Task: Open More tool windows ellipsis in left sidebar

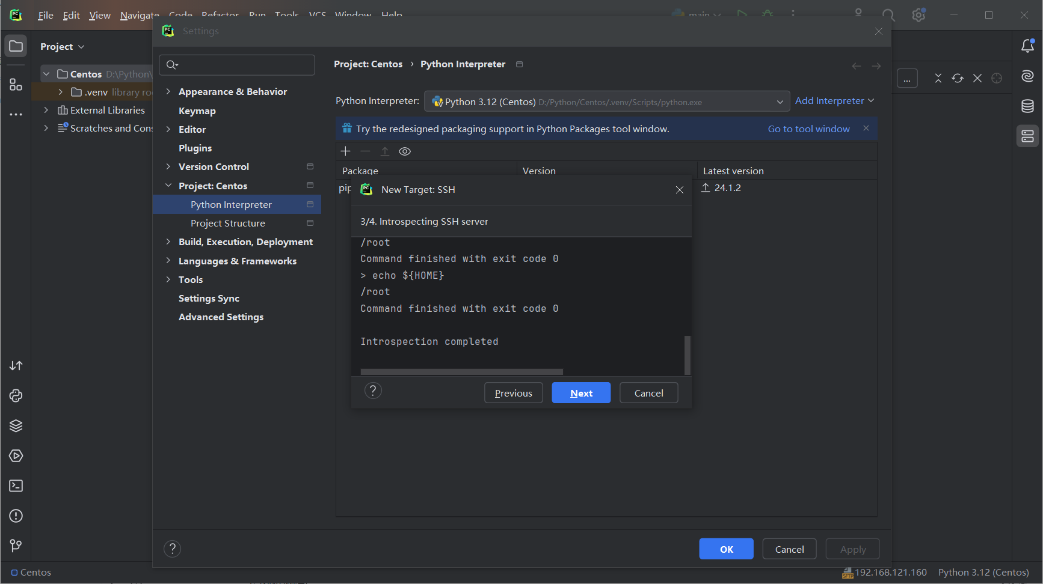Action: point(16,114)
